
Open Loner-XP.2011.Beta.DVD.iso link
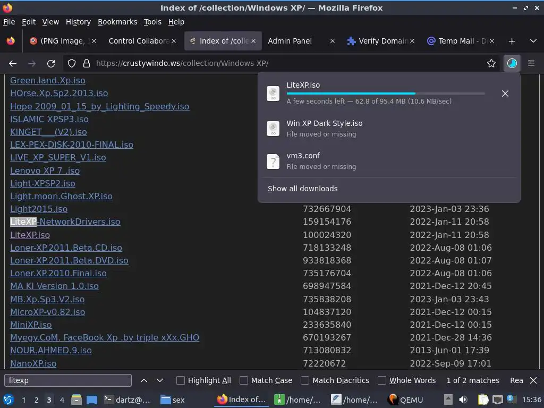tap(69, 260)
